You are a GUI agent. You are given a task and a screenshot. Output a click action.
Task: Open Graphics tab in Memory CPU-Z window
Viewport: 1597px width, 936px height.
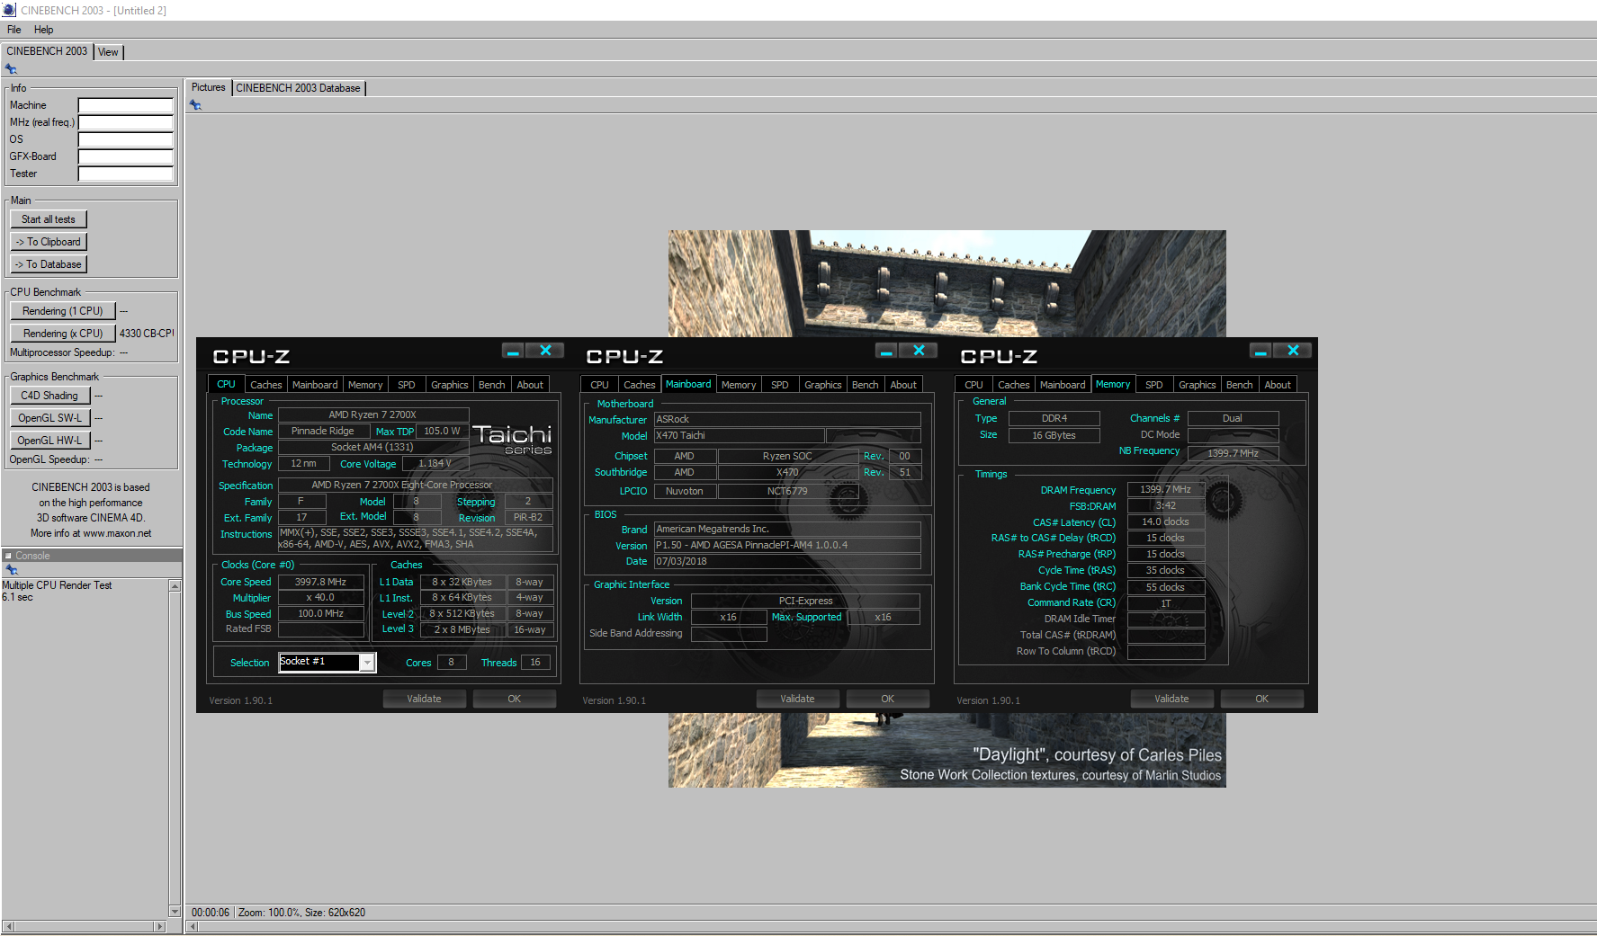point(1198,385)
